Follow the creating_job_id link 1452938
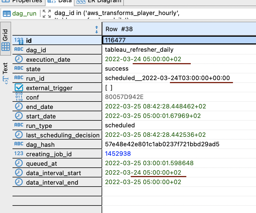The image size is (256, 213). (x=118, y=154)
